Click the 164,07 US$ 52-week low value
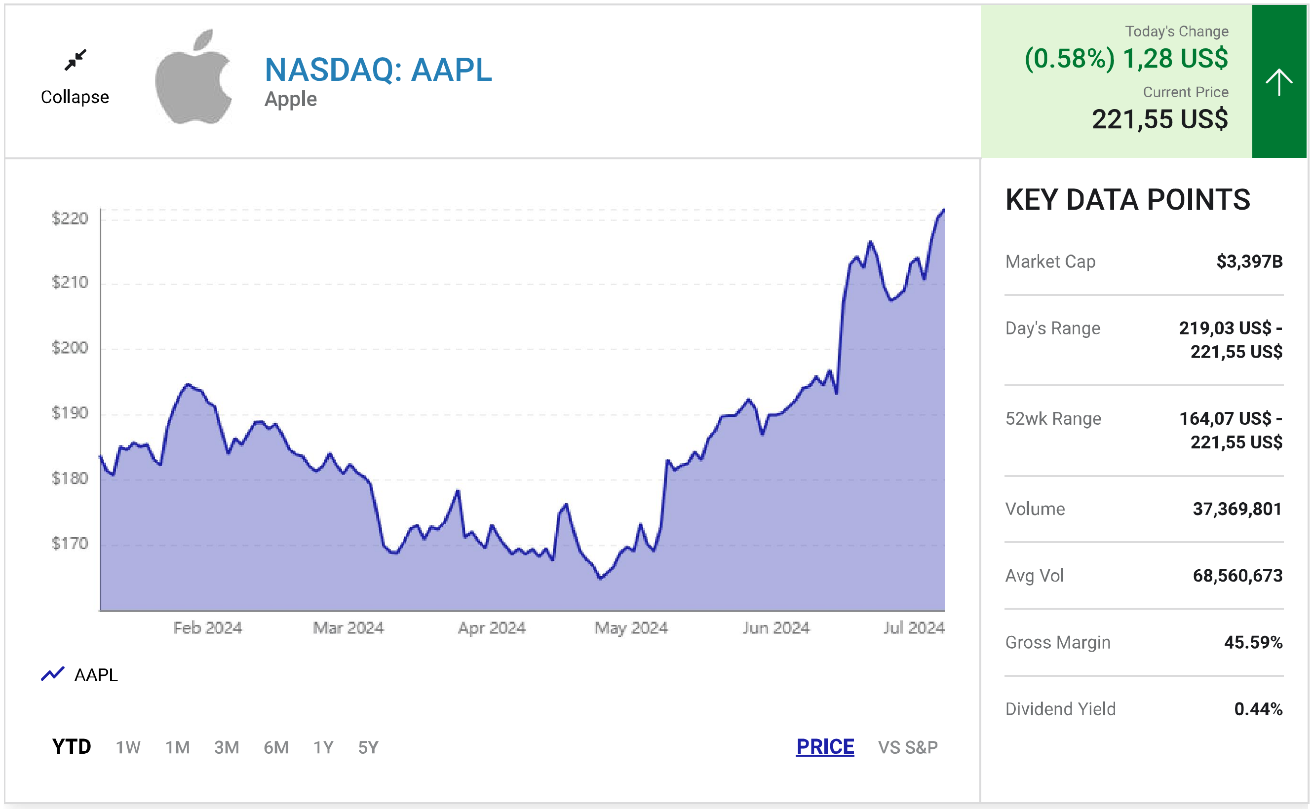 coord(1225,418)
